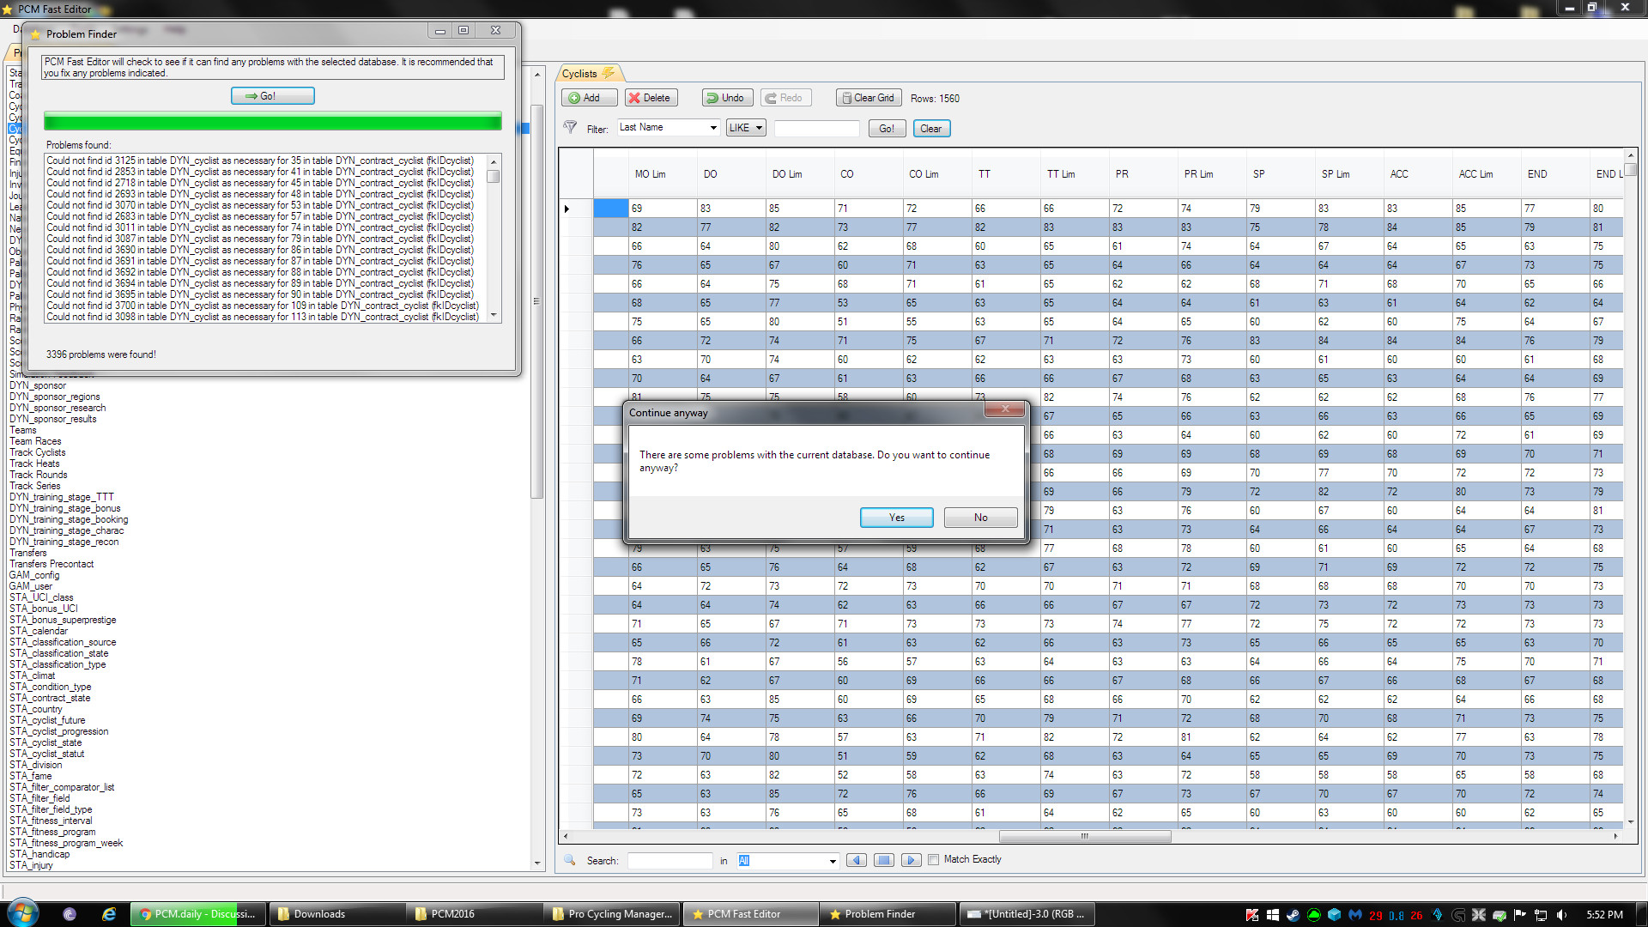1648x927 pixels.
Task: Select Track Cyclists in table list
Action: [x=38, y=452]
